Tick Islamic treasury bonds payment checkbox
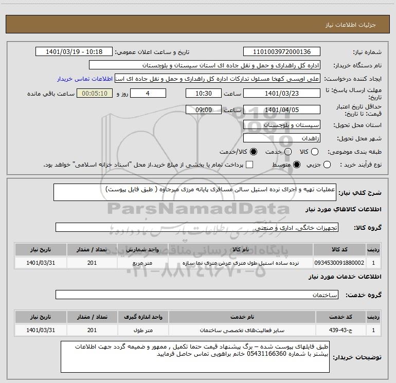Screen dimensions: 396x383 (x=249, y=165)
